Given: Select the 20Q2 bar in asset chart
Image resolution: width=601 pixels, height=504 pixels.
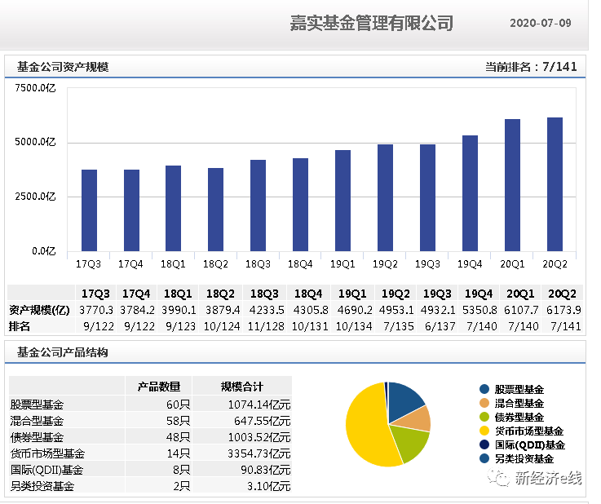Looking at the screenshot, I should pos(555,184).
